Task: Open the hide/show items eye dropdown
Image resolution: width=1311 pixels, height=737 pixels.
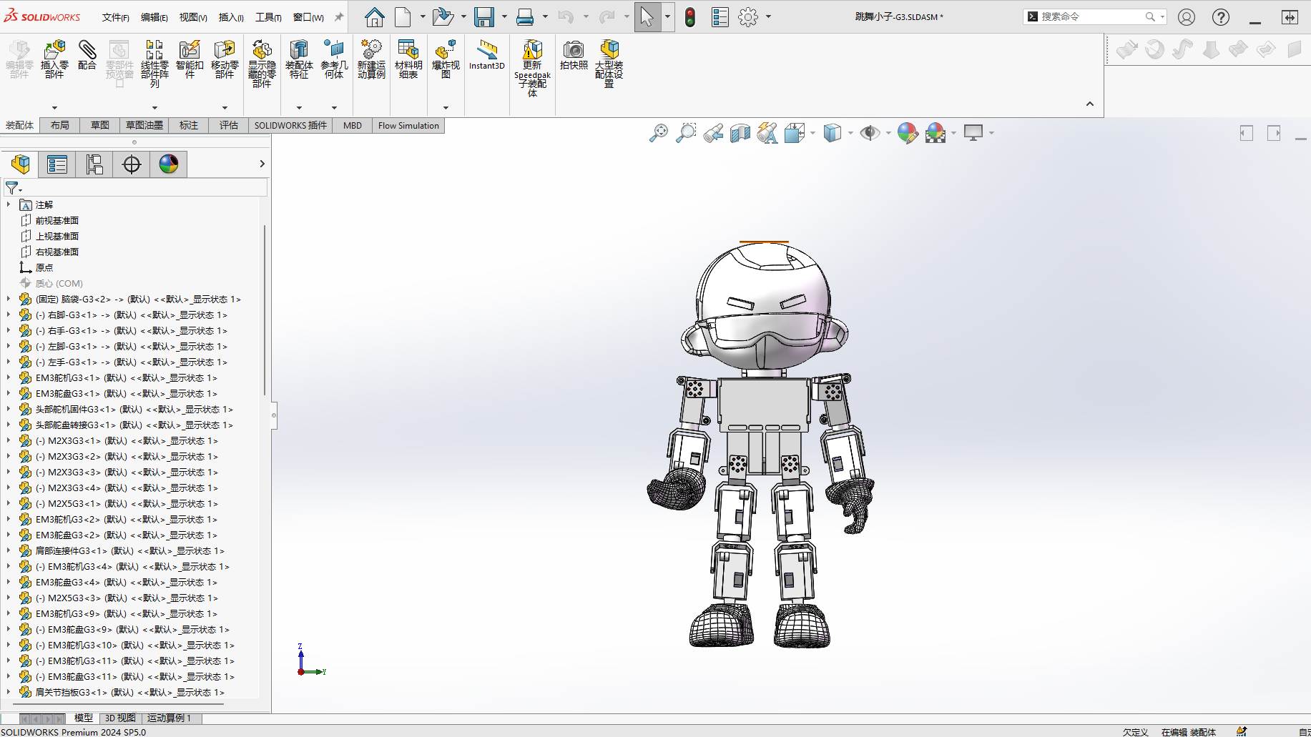Action: pyautogui.click(x=888, y=133)
